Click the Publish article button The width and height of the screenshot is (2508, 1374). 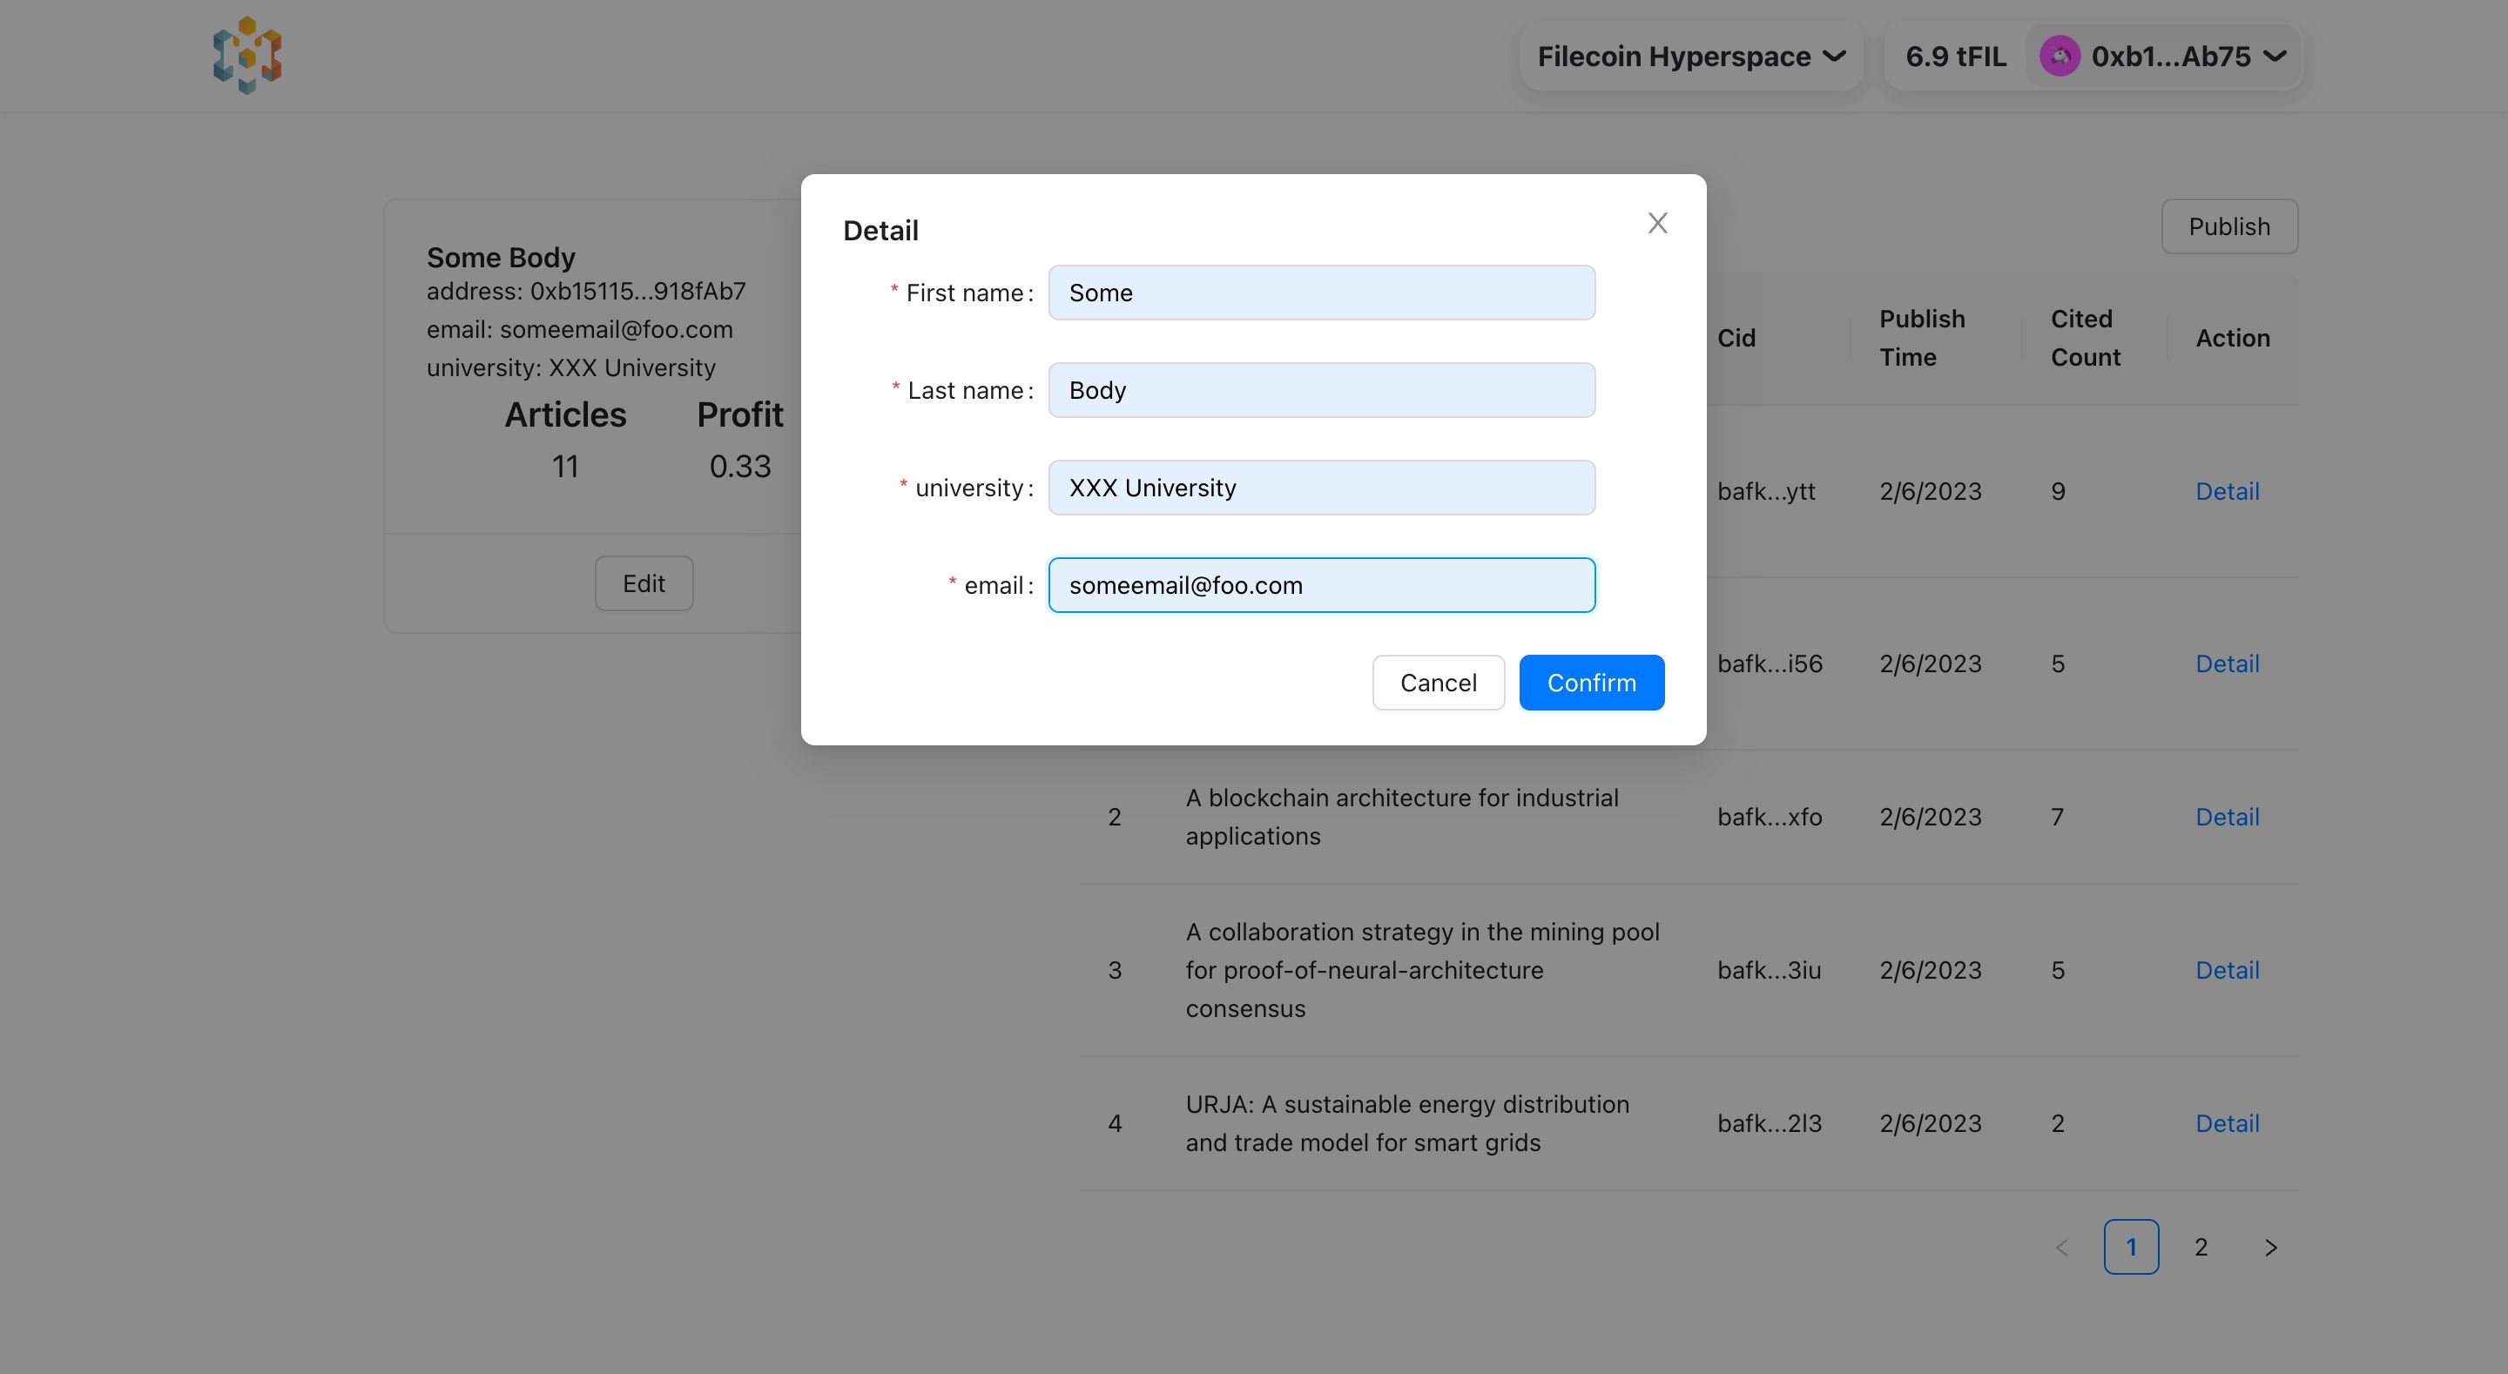pyautogui.click(x=2228, y=225)
